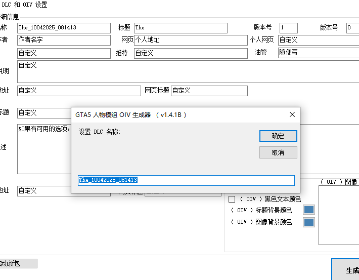Click the field left of the 推特 label
359x280 pixels.
click(64, 53)
